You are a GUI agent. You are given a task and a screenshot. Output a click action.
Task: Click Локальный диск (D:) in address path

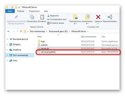(58, 31)
